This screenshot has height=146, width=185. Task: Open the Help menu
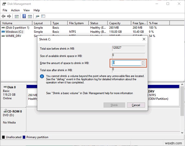(36, 10)
